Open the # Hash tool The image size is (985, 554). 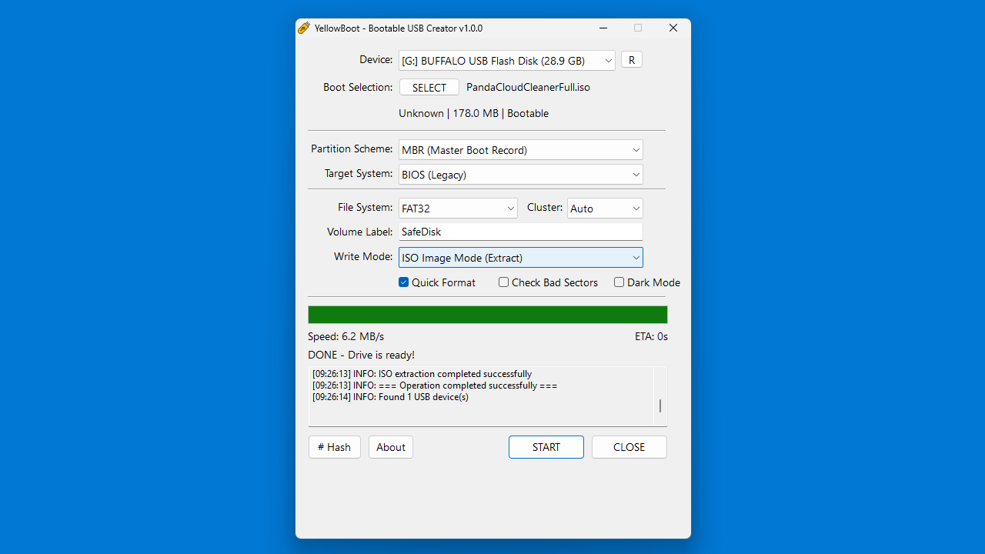pyautogui.click(x=335, y=447)
